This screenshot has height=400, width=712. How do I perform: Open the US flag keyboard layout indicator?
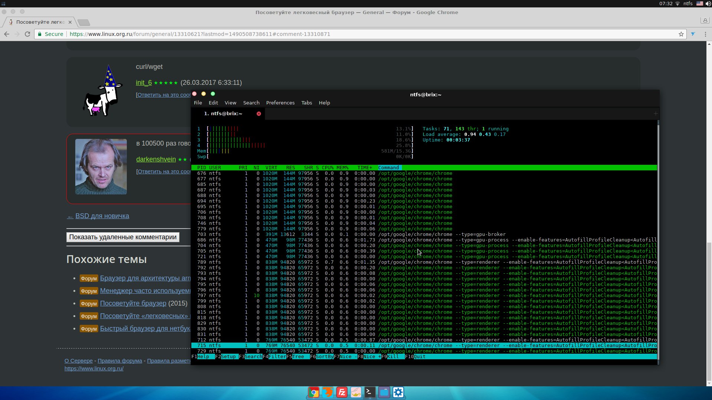[x=699, y=3]
